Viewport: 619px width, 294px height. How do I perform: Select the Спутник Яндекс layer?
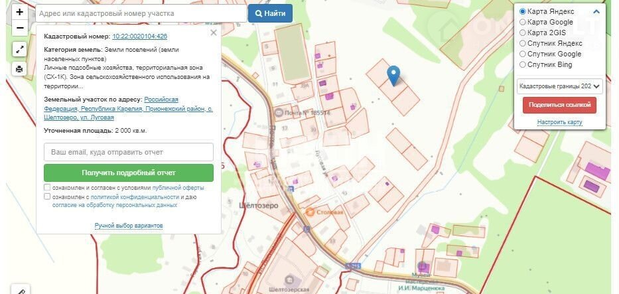pyautogui.click(x=523, y=43)
